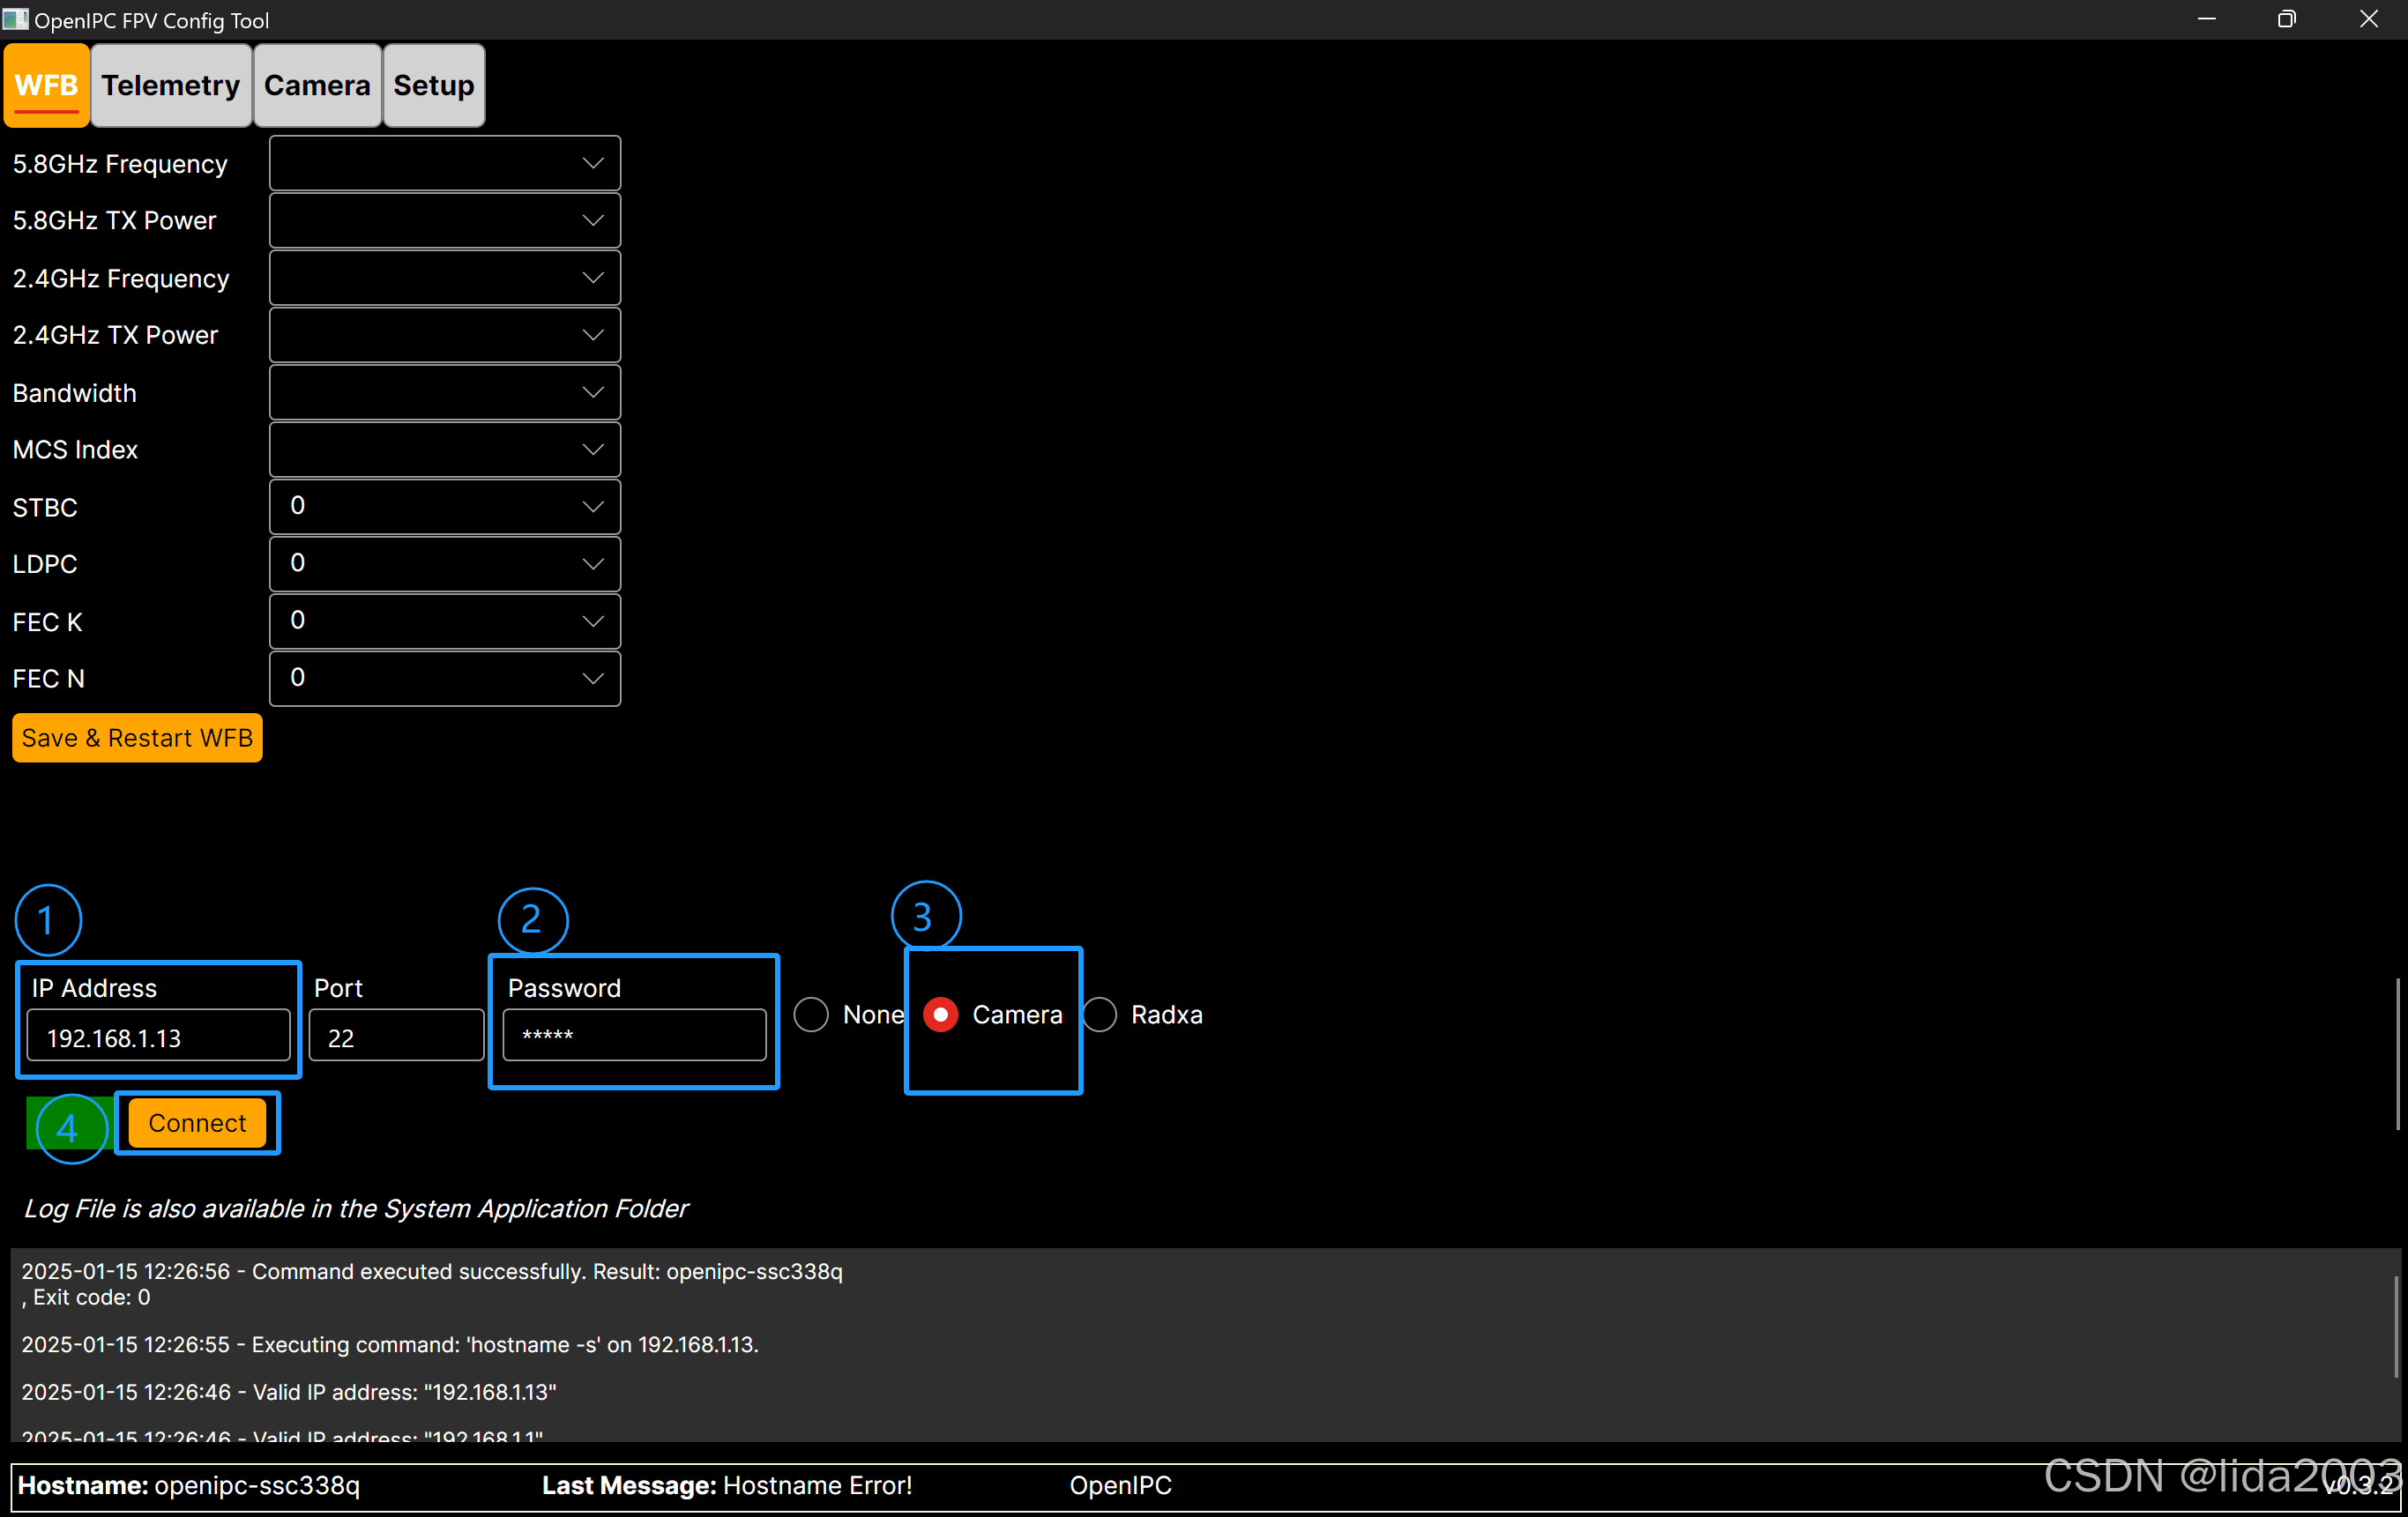Focus the Password input field
Viewport: 2408px width, 1517px height.
tap(634, 1035)
